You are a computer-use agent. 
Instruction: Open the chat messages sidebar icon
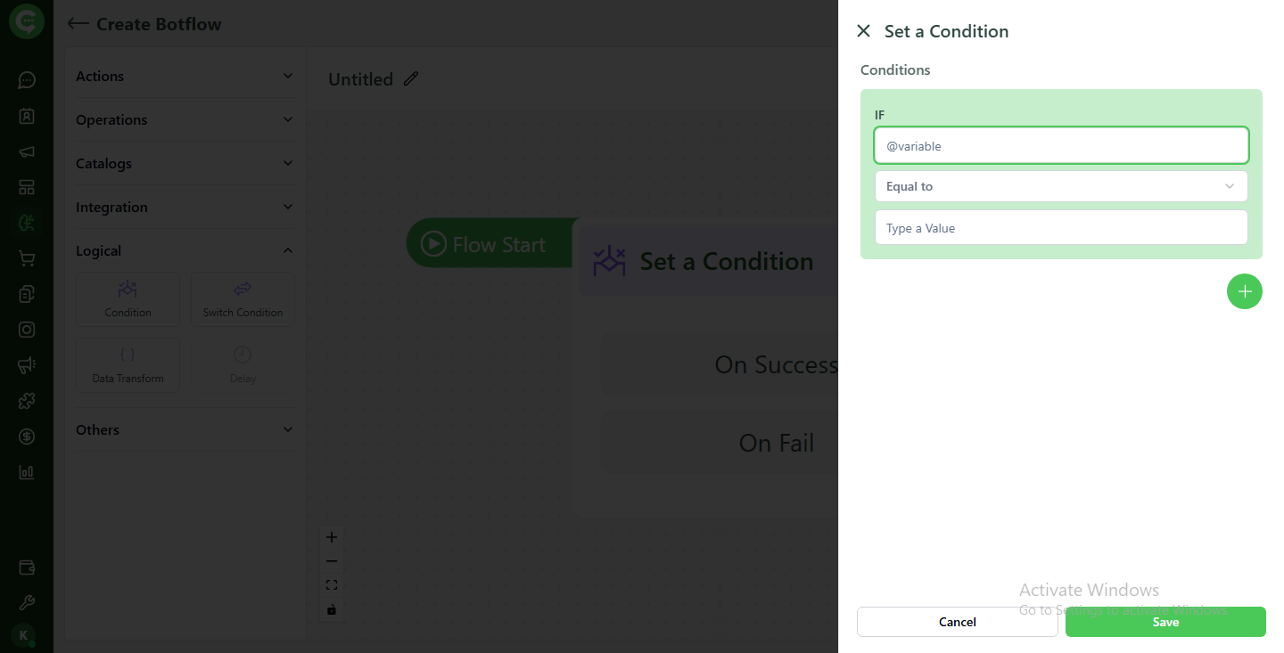[26, 80]
